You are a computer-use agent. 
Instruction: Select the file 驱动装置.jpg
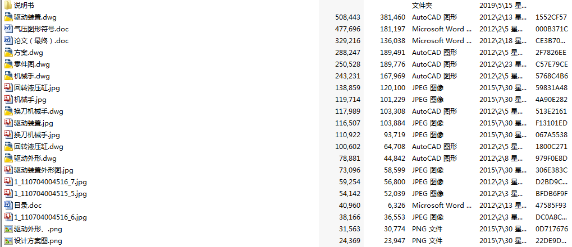click(x=34, y=123)
